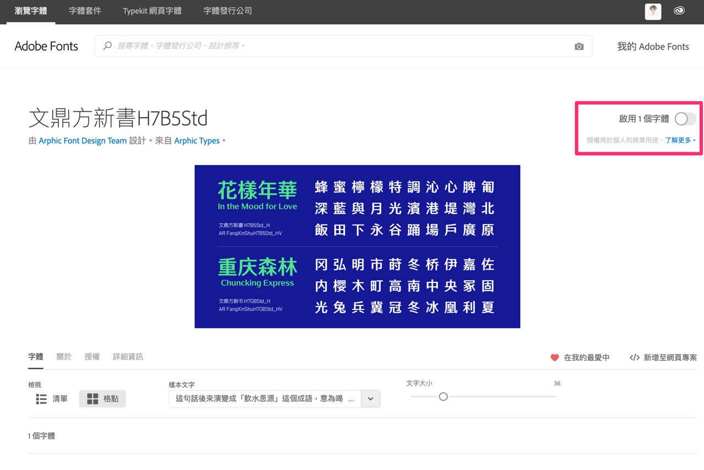The image size is (704, 470).
Task: Switch to the 字體 tab
Action: (x=36, y=357)
